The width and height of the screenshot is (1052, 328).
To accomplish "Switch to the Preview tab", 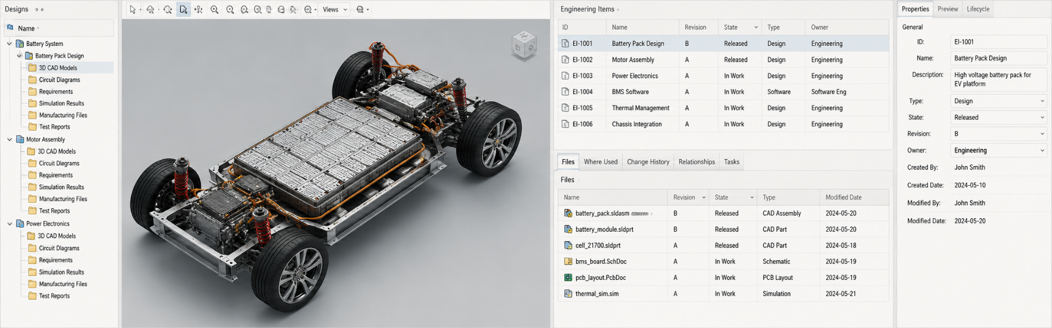I will (x=947, y=9).
